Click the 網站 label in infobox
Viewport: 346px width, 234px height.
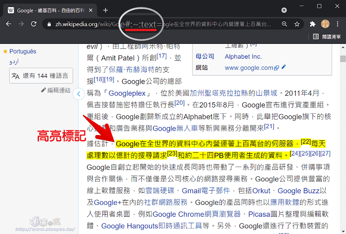(x=202, y=67)
